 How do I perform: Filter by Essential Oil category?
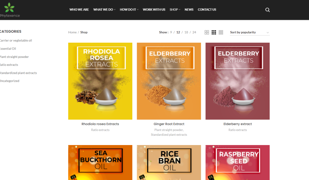pyautogui.click(x=8, y=49)
